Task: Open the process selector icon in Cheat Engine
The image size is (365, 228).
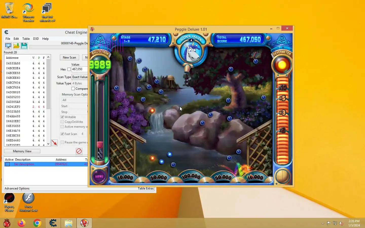Action: 8,46
